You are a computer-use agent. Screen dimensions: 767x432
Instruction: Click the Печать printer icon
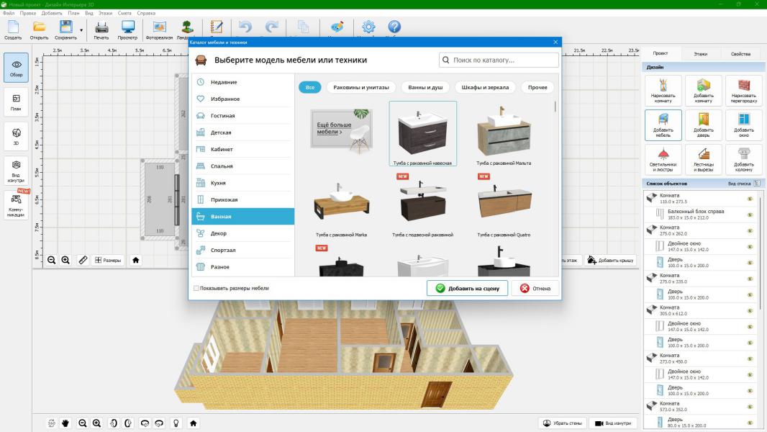point(101,28)
